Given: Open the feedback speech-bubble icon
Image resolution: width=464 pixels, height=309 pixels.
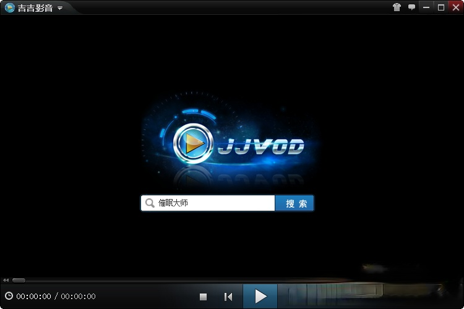Looking at the screenshot, I should (x=411, y=7).
